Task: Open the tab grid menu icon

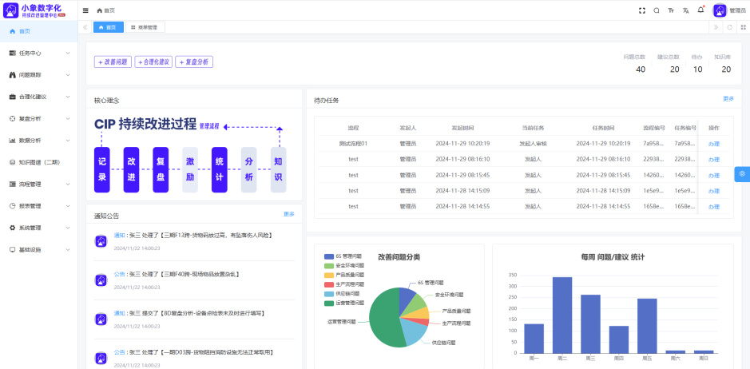Action: (743, 27)
